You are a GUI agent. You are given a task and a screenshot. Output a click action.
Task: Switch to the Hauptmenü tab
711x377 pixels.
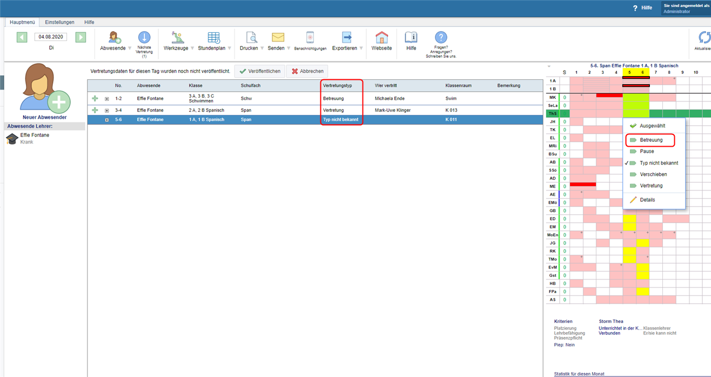[22, 22]
